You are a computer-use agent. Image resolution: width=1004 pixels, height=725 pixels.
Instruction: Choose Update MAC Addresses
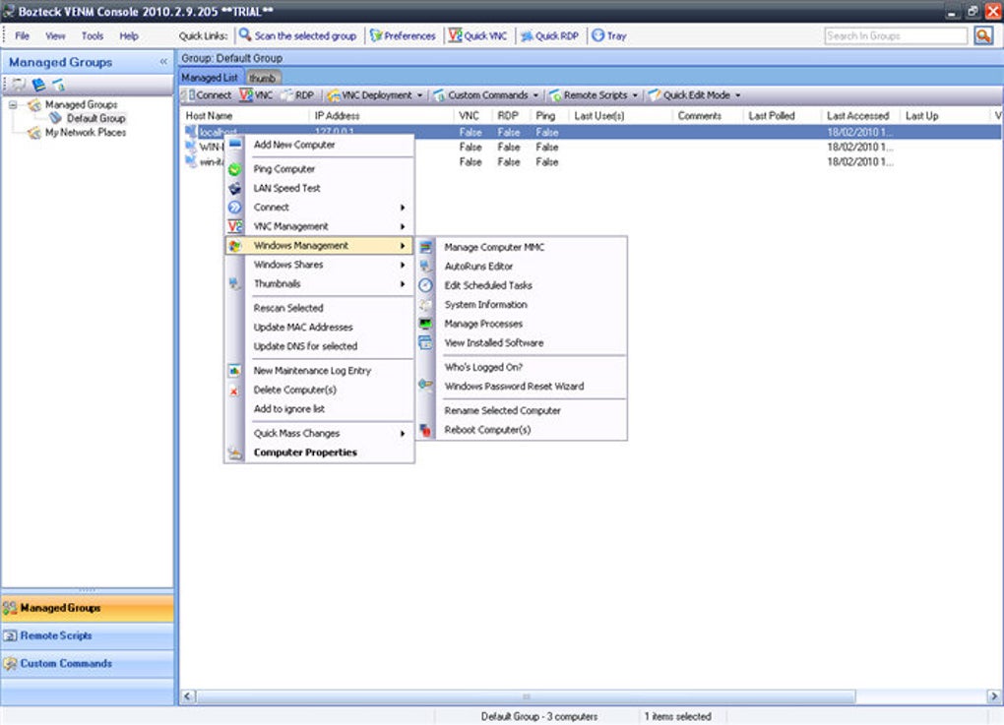click(x=303, y=327)
